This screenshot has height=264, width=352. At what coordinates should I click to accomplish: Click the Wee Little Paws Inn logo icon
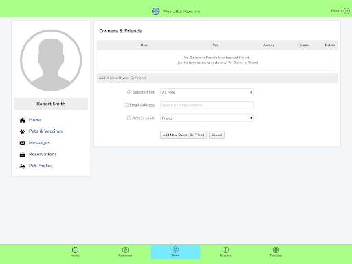(156, 11)
